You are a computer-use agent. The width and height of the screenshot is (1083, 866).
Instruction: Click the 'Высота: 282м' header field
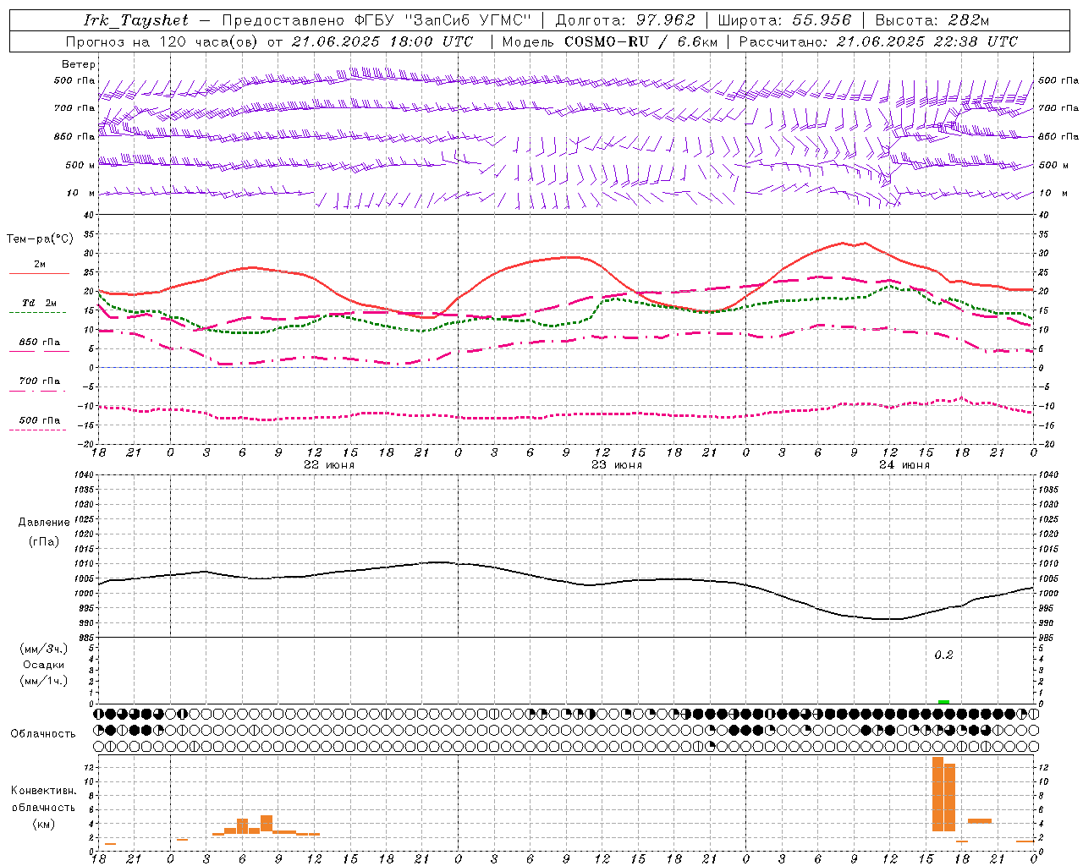pos(932,20)
